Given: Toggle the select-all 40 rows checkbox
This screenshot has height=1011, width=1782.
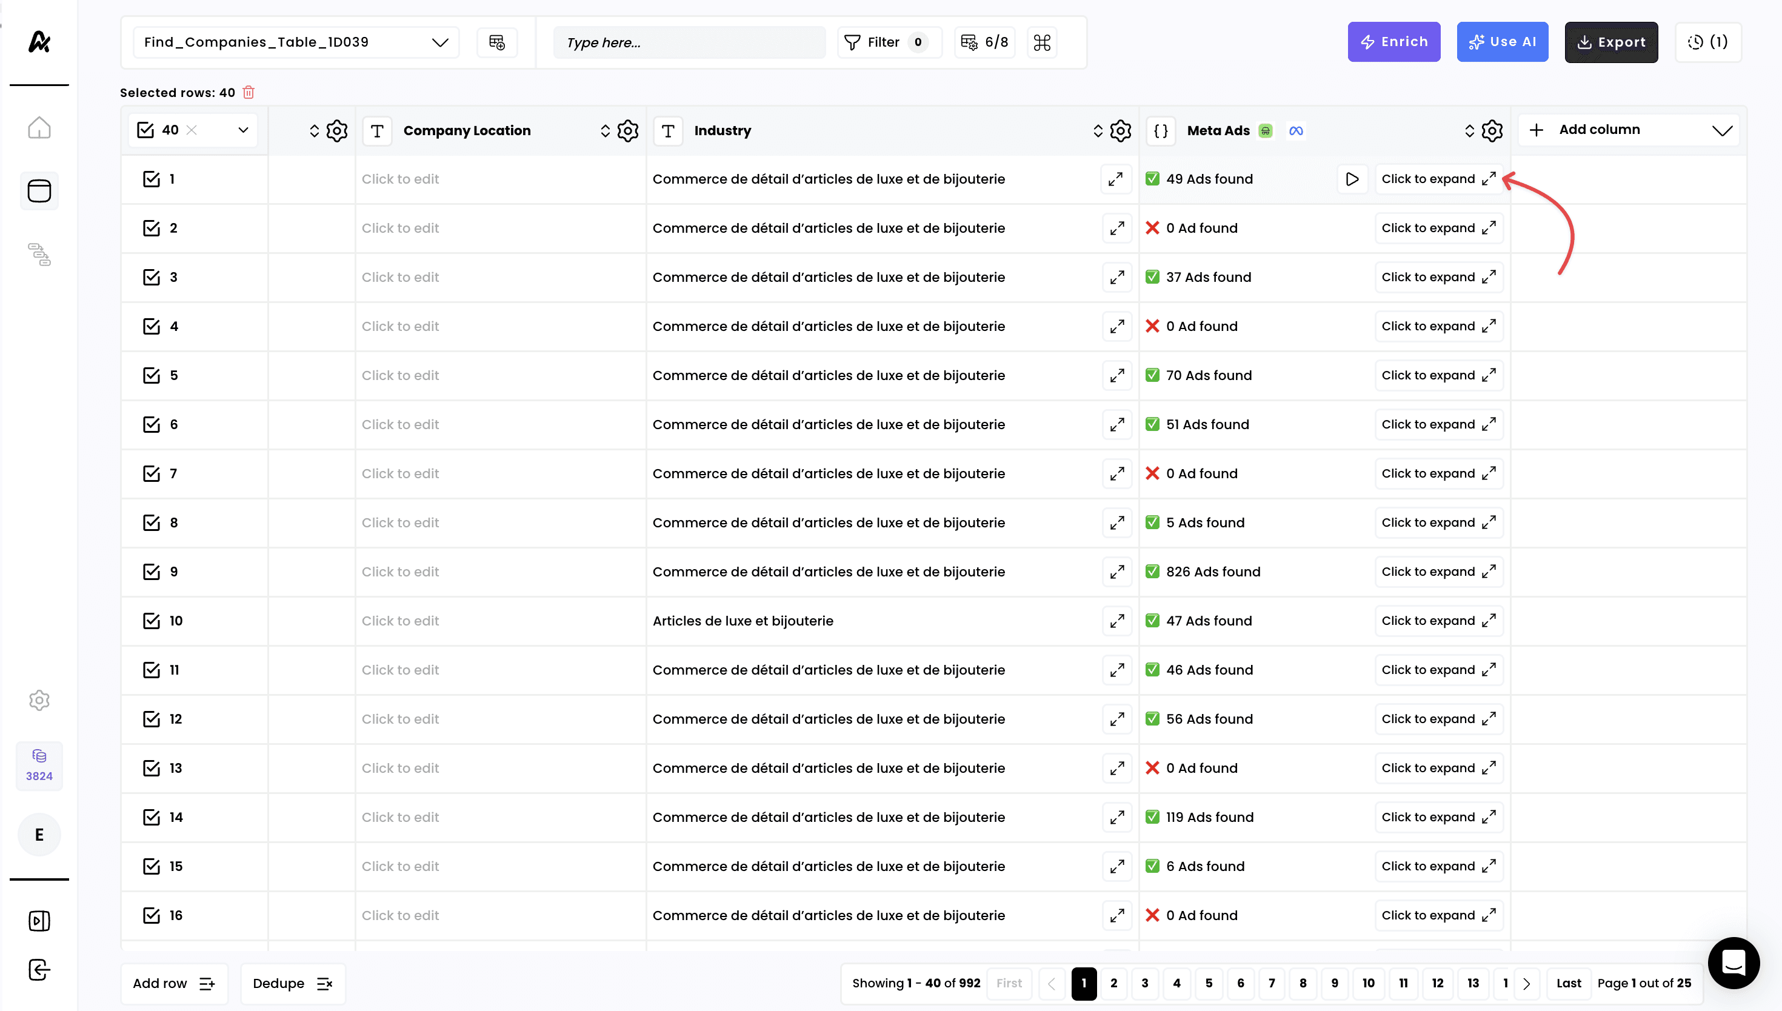Looking at the screenshot, I should point(145,130).
